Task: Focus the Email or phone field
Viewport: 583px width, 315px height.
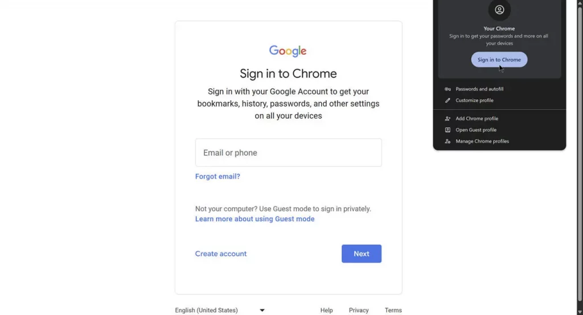Action: (x=288, y=152)
